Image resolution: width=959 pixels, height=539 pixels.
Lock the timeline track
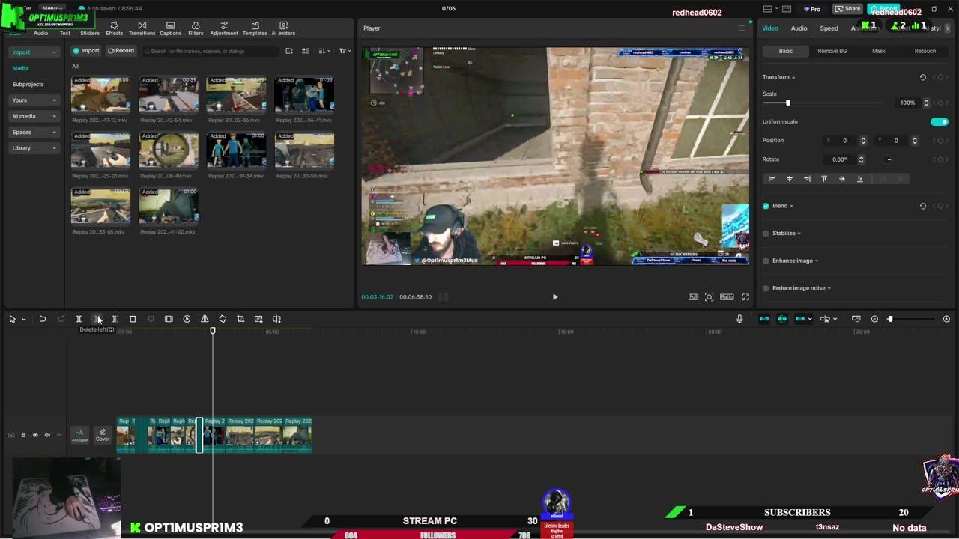pos(23,435)
